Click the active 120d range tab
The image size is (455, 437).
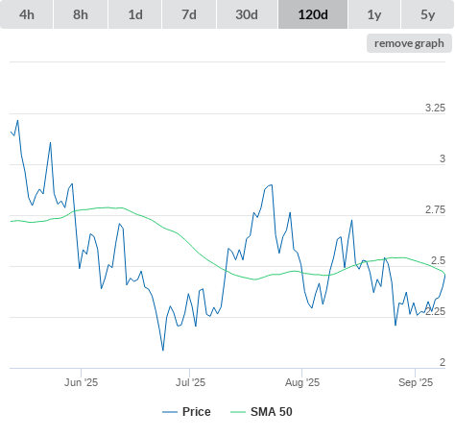click(313, 14)
